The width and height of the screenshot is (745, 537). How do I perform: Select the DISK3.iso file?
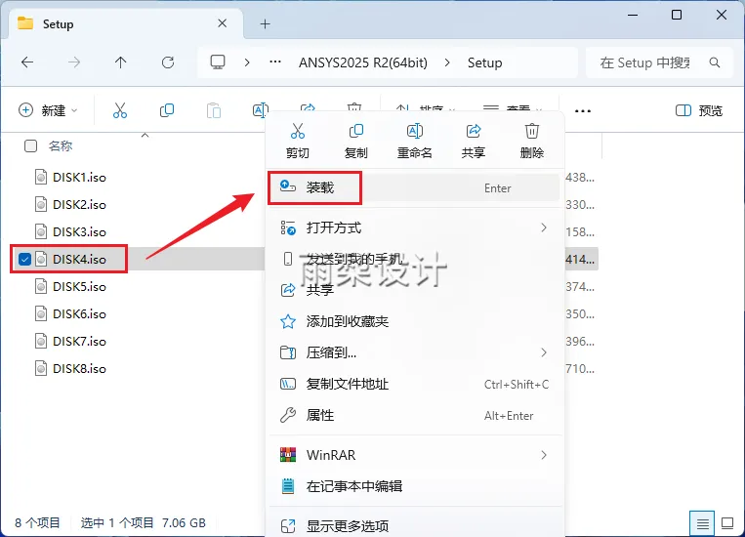pyautogui.click(x=79, y=232)
